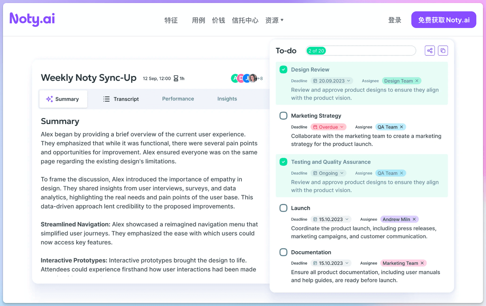Click the Transcript list icon
Viewport: 486px width, 306px height.
[x=106, y=99]
